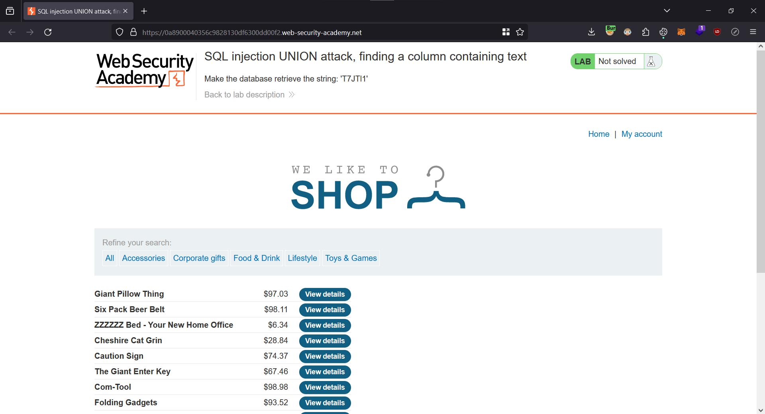
Task: Filter products by Food & Drink
Action: point(256,258)
